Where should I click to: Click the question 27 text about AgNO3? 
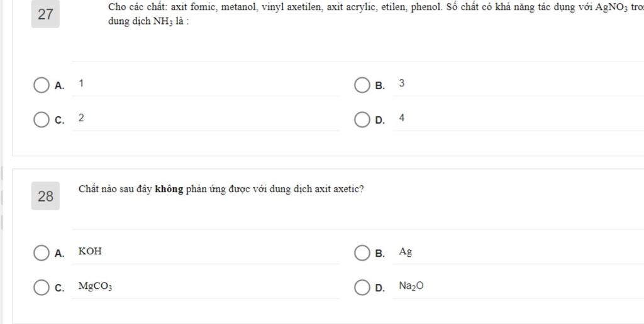376,14
